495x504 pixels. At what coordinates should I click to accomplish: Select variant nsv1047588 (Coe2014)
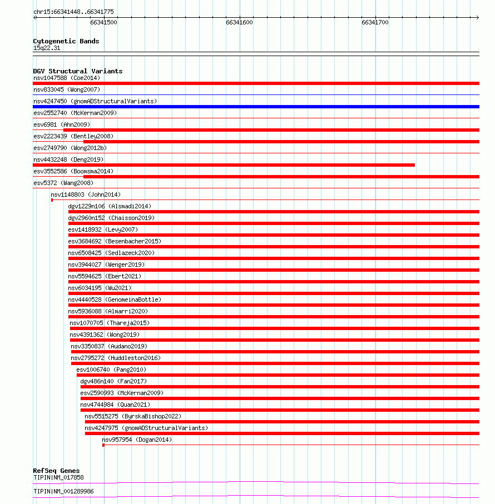[x=67, y=78]
